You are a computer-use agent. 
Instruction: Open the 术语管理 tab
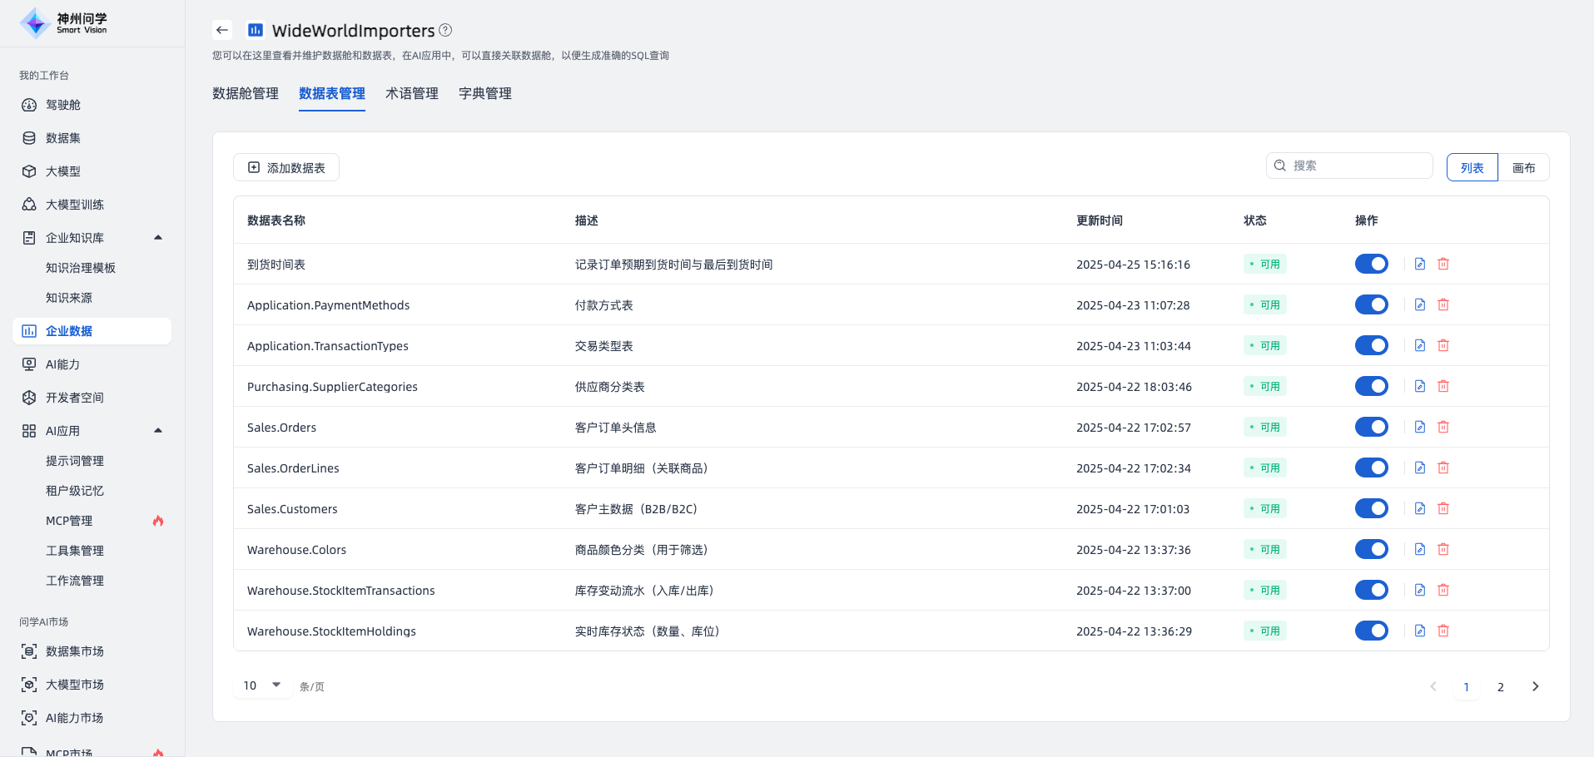point(412,93)
